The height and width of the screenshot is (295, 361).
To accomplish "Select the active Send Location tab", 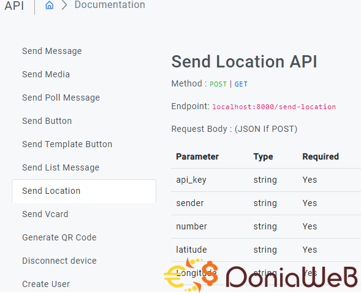I will click(x=84, y=191).
